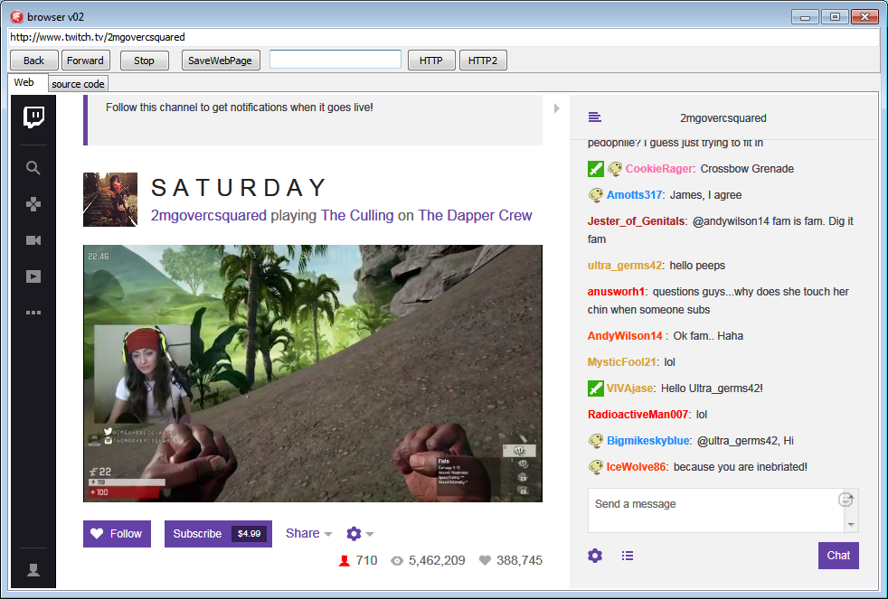Open chat settings gear below the message box
Image resolution: width=888 pixels, height=599 pixels.
[595, 556]
